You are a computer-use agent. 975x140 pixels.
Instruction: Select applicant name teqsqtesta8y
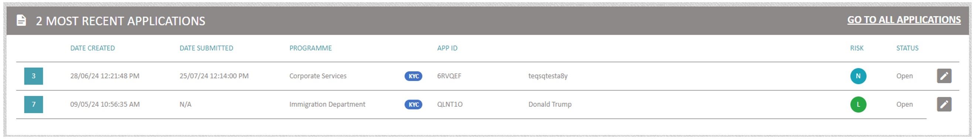(x=548, y=76)
